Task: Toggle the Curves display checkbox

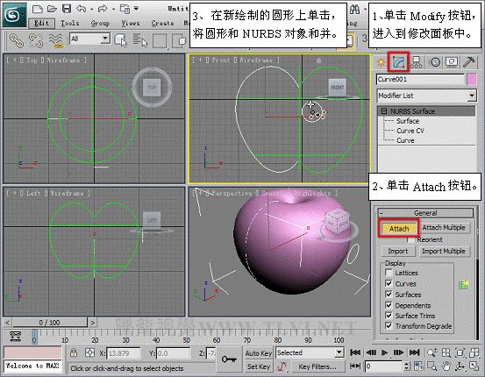Action: coord(389,283)
